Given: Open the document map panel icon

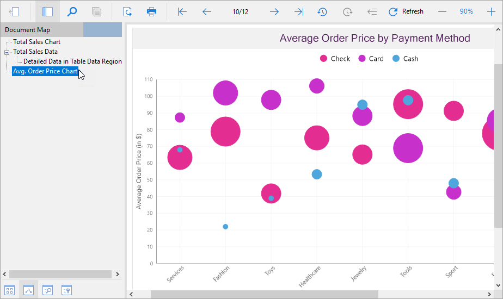Looking at the screenshot, I should [28, 290].
